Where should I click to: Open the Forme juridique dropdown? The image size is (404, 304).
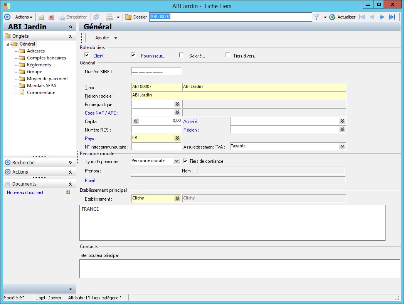pyautogui.click(x=177, y=104)
